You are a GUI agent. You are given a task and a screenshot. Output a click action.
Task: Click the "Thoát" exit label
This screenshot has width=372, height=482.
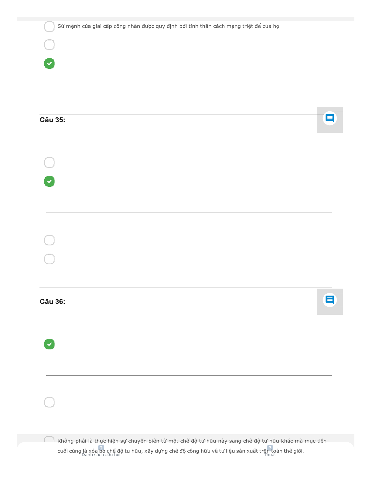point(270,455)
